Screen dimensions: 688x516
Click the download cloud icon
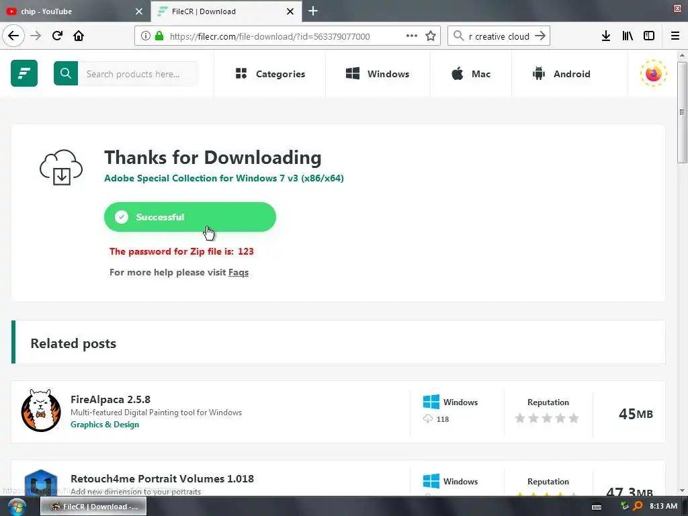[61, 167]
